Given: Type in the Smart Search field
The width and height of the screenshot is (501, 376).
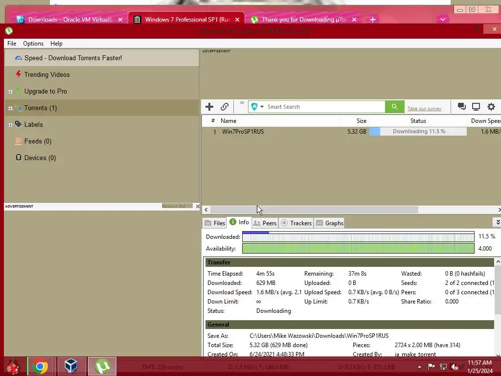Looking at the screenshot, I should point(325,107).
